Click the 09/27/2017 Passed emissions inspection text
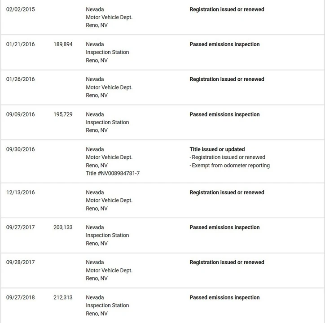Image resolution: width=325 pixels, height=323 pixels. coord(224,227)
